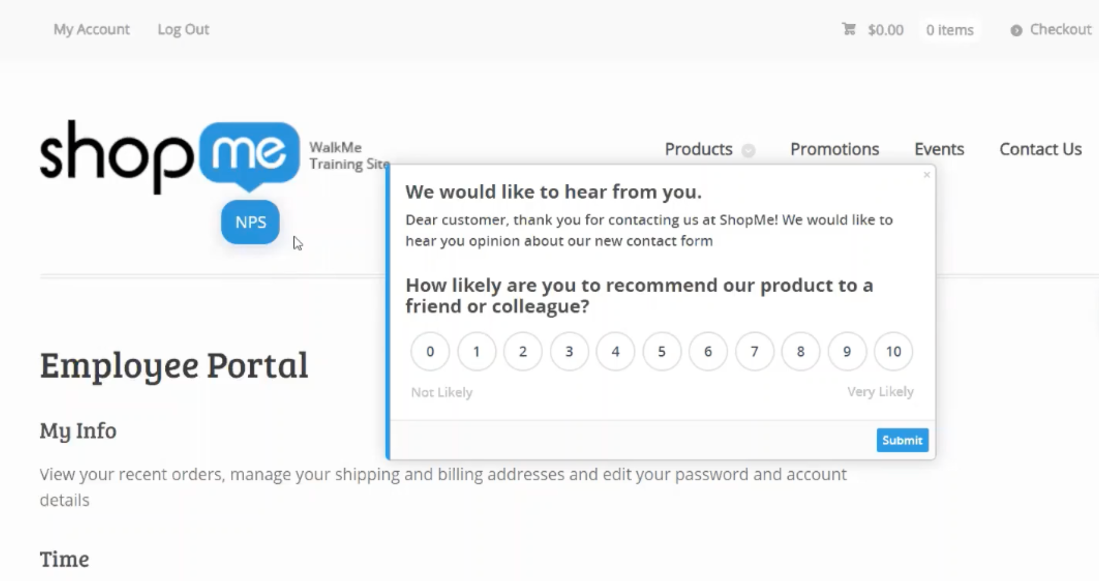The width and height of the screenshot is (1099, 581).
Task: Click the shopping cart icon
Action: 849,29
